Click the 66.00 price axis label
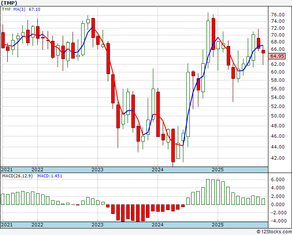 point(278,49)
